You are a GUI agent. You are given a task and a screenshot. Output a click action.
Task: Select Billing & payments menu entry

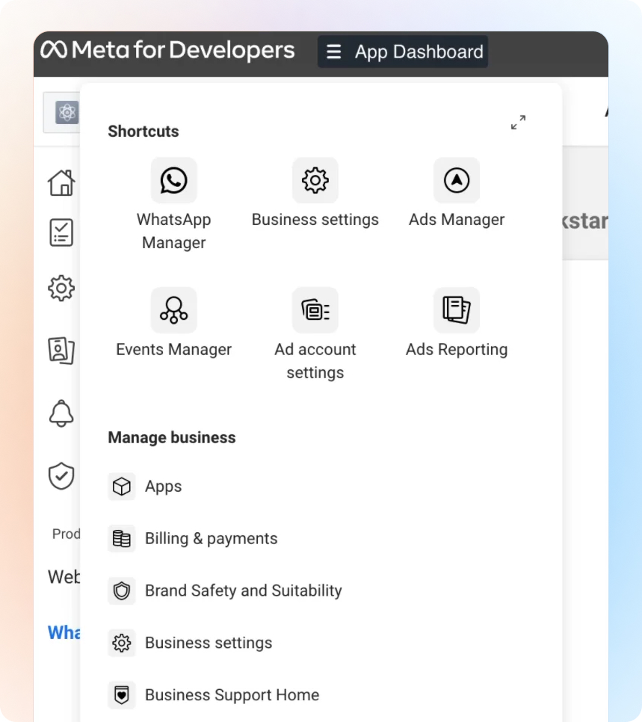tap(211, 539)
